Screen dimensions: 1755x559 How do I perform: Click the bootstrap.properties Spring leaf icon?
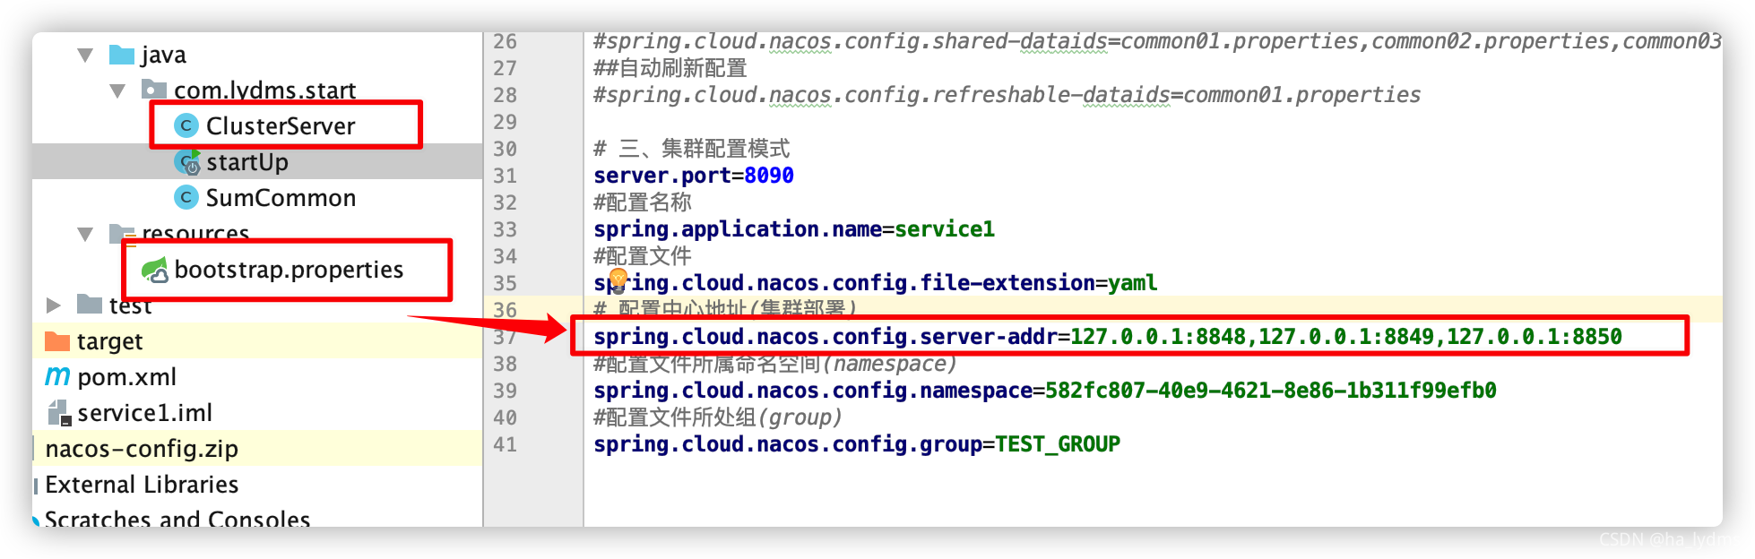(x=154, y=270)
